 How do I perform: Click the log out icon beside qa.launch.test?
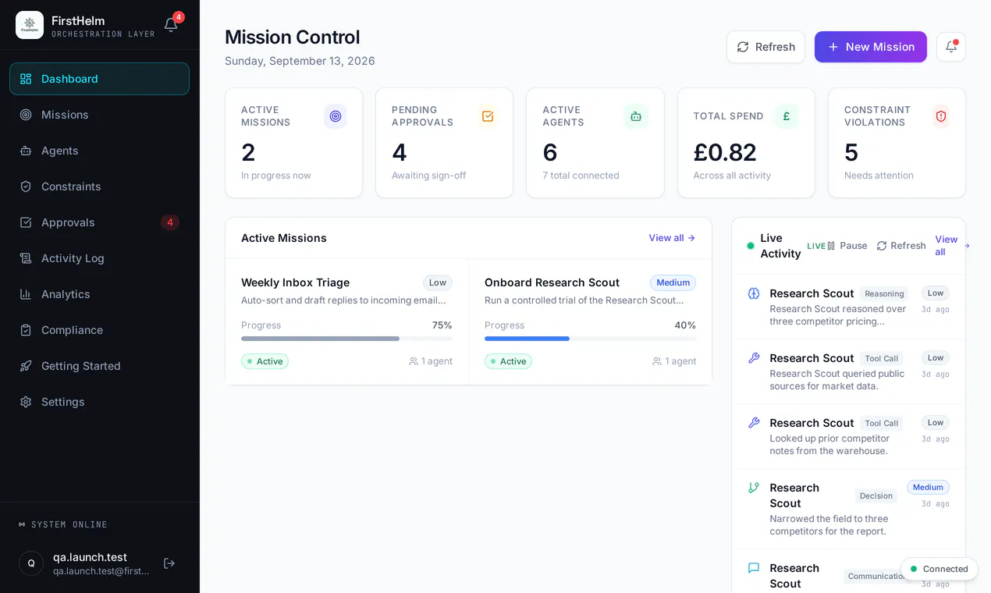tap(169, 563)
